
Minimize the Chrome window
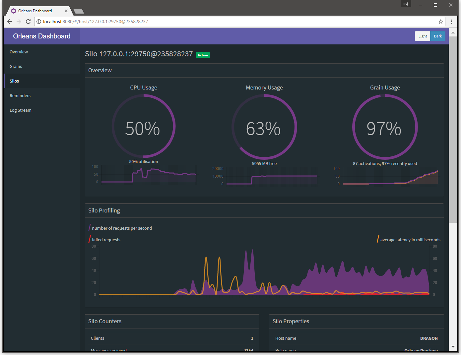click(x=421, y=5)
